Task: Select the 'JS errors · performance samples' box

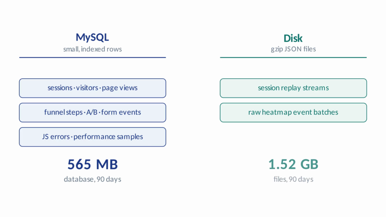Action: coord(93,137)
